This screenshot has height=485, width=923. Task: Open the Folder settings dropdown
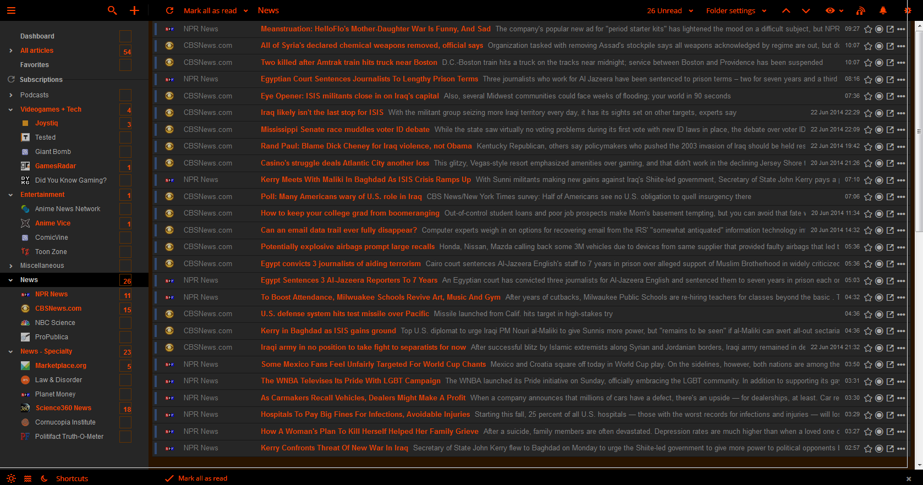pos(737,10)
